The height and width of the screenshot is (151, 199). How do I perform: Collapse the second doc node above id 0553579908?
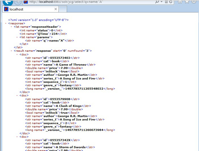17,96
